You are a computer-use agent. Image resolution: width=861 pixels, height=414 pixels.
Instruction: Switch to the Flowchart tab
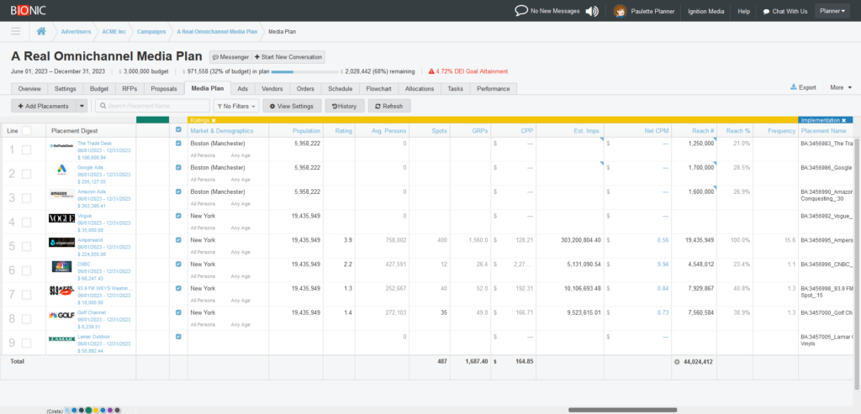[x=378, y=89]
